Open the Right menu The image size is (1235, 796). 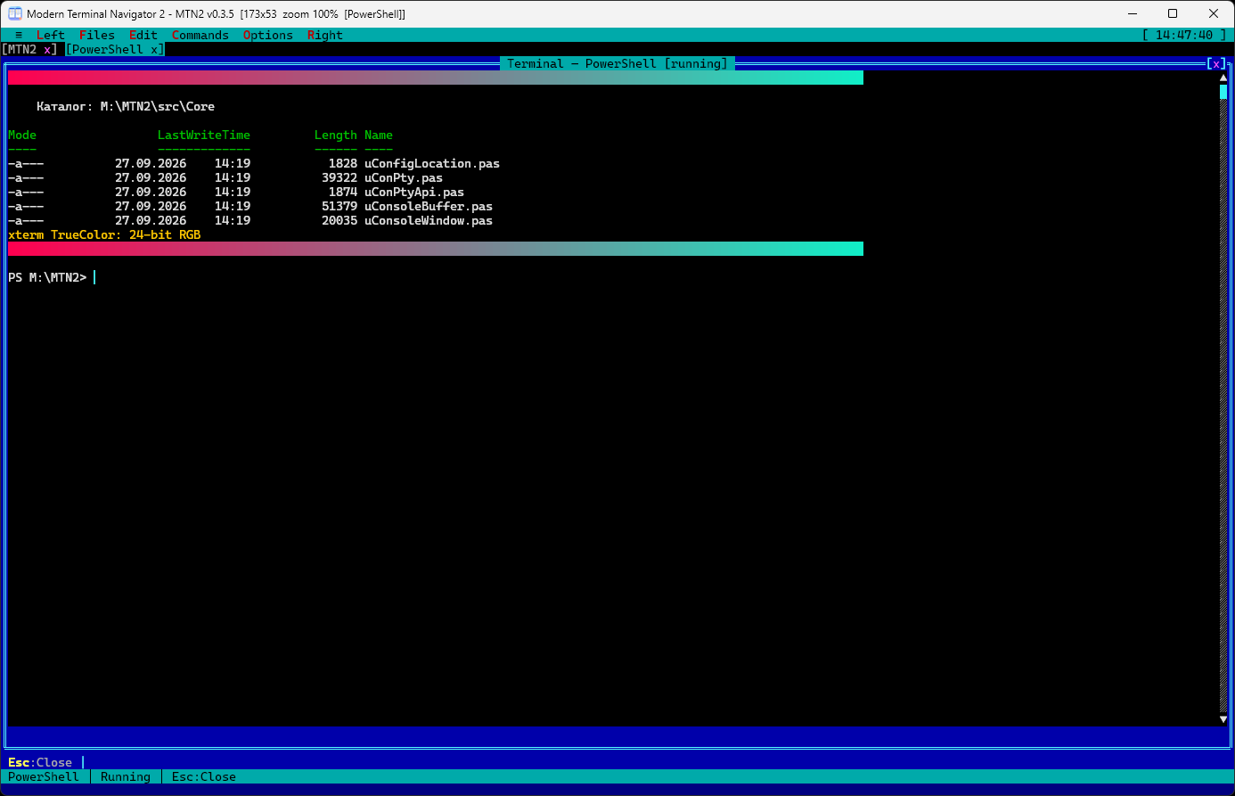tap(325, 35)
